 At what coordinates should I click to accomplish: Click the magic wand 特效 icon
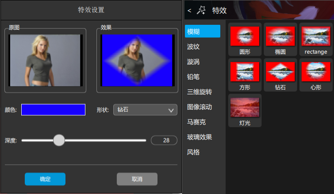click(x=202, y=10)
